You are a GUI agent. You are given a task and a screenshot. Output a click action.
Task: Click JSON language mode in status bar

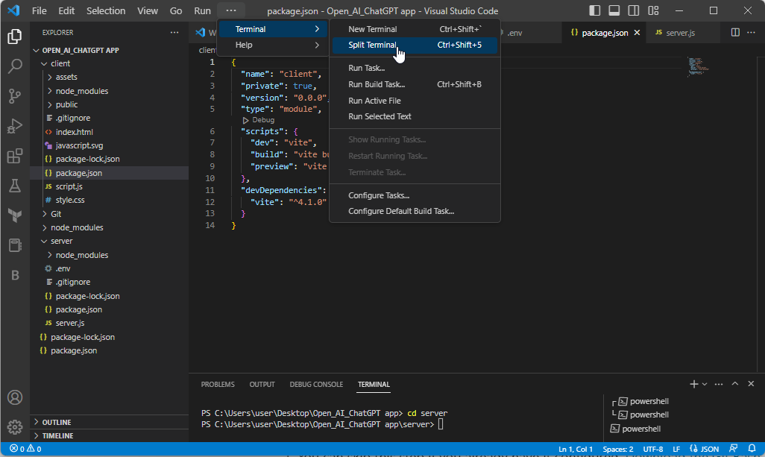click(x=704, y=449)
